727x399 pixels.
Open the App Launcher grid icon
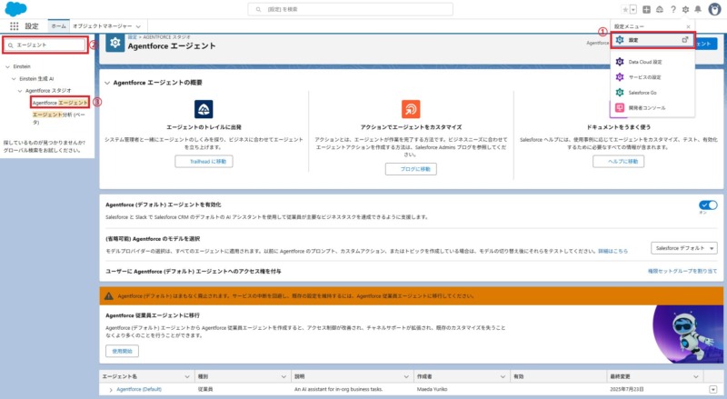tap(14, 26)
